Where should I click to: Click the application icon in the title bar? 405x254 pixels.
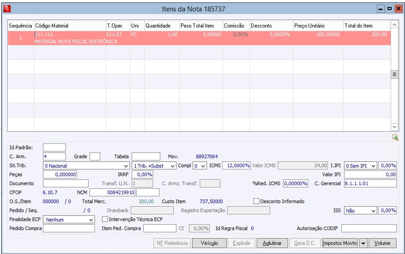(7, 8)
